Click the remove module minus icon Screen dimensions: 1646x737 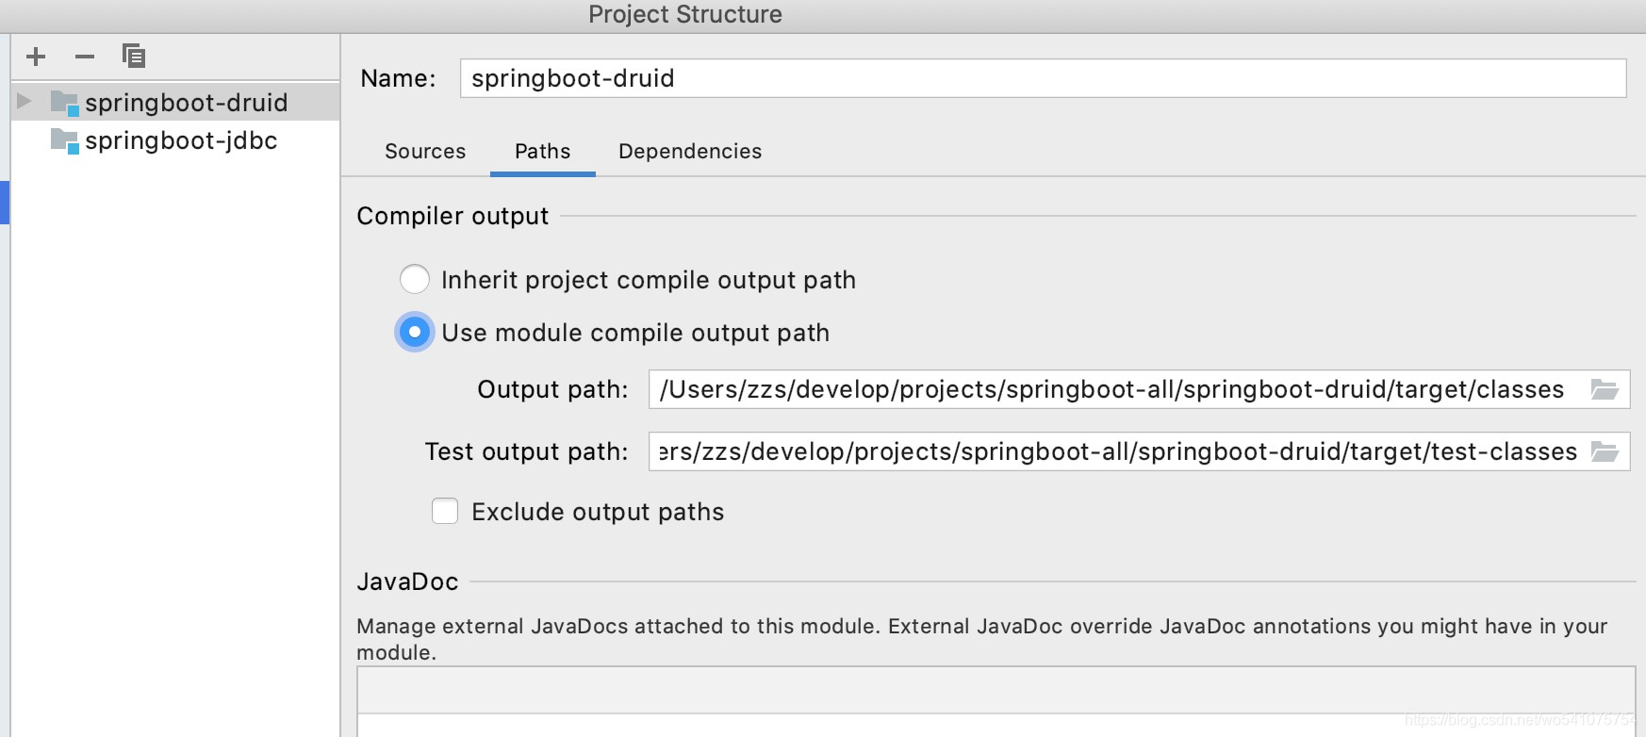click(x=85, y=57)
